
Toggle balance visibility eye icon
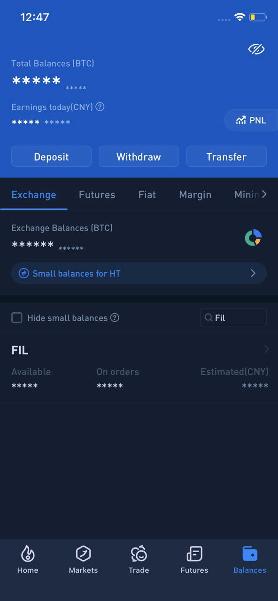tap(256, 49)
